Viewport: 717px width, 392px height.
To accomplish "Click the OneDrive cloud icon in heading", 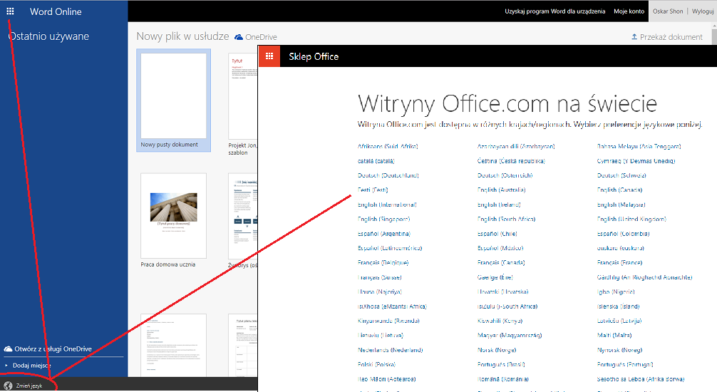I will (x=239, y=37).
